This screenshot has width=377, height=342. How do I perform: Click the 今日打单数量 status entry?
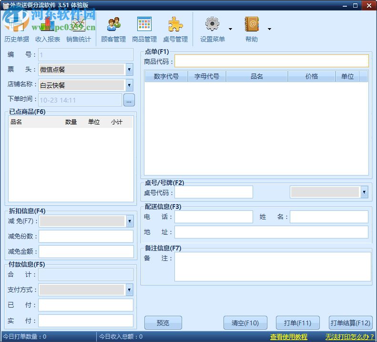tap(24, 336)
